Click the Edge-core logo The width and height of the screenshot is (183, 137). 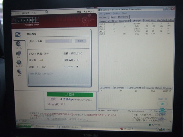[x=25, y=20]
